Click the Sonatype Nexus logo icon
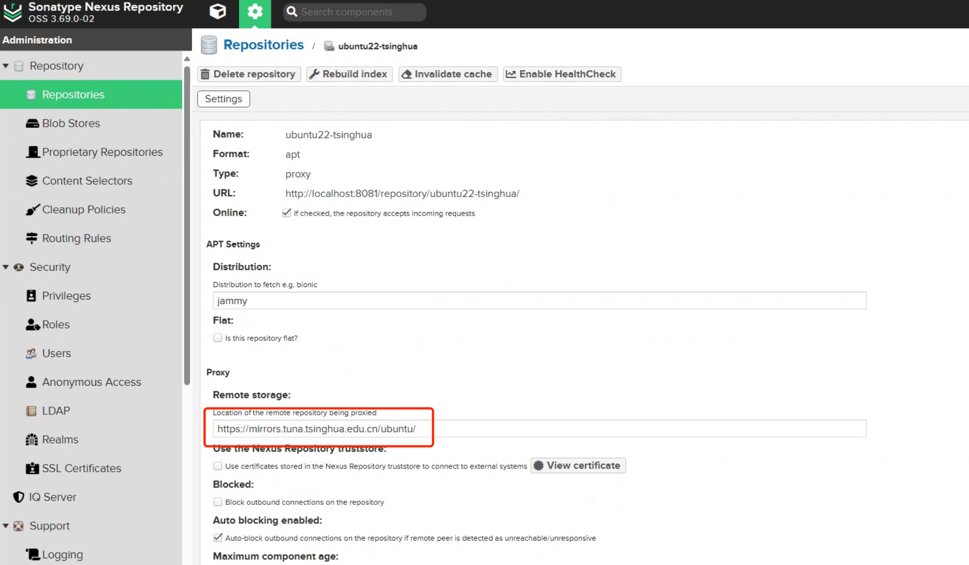This screenshot has width=969, height=565. (13, 13)
